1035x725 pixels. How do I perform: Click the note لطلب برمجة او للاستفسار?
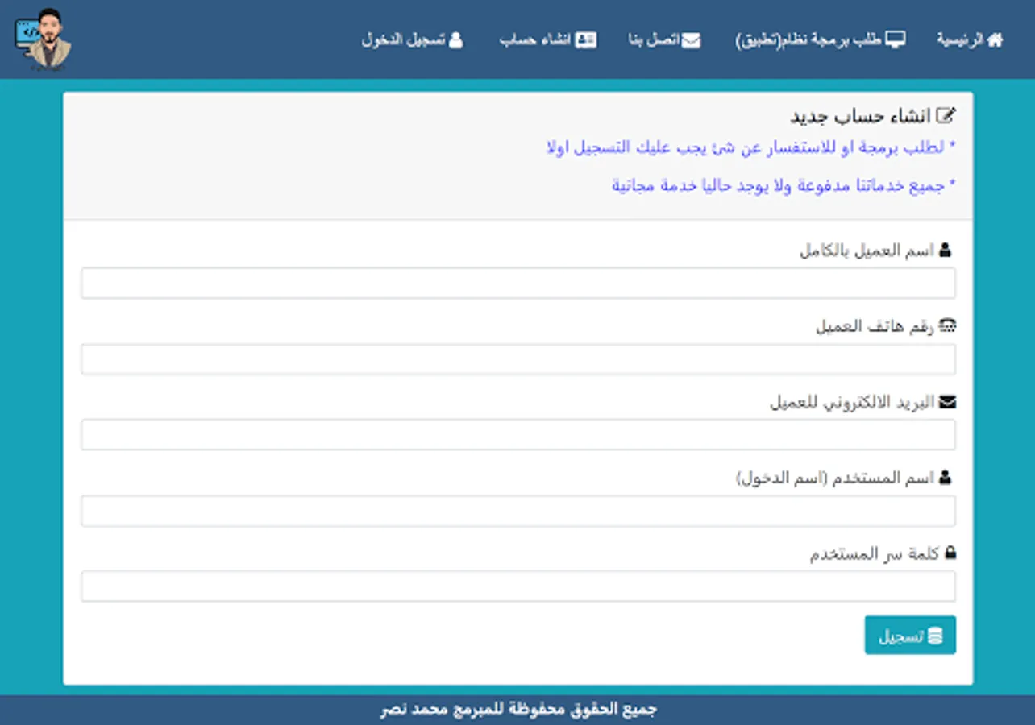[x=750, y=148]
